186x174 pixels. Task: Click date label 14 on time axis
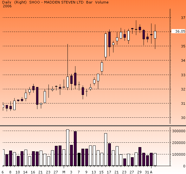[x=25, y=172]
